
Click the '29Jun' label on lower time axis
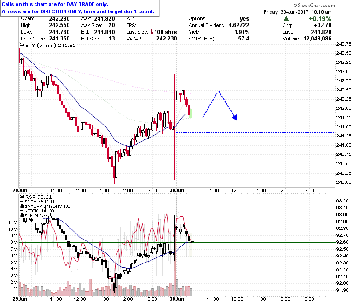pos(20,299)
